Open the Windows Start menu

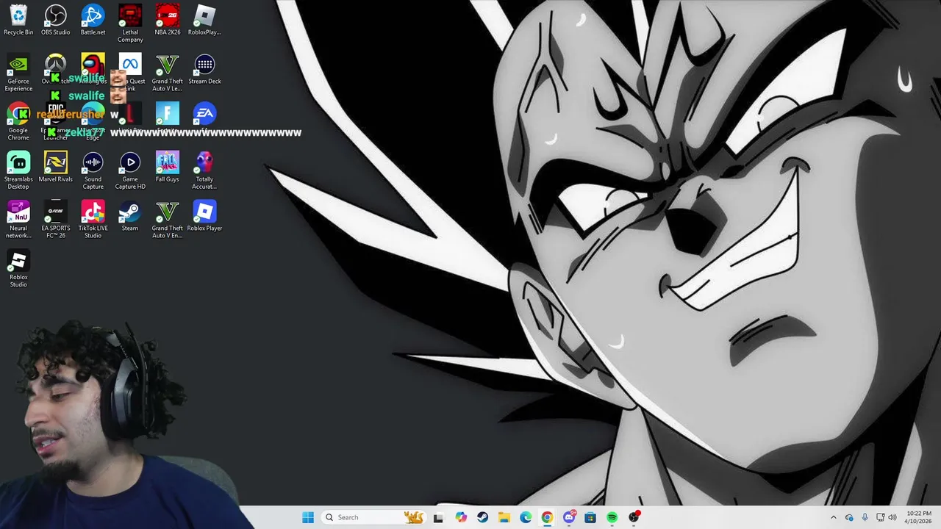[308, 517]
